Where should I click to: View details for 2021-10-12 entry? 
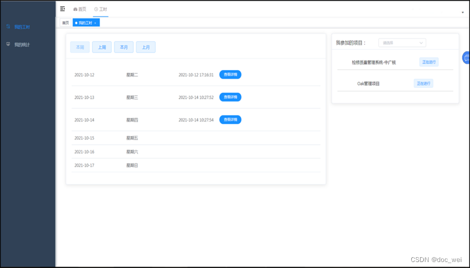point(230,74)
